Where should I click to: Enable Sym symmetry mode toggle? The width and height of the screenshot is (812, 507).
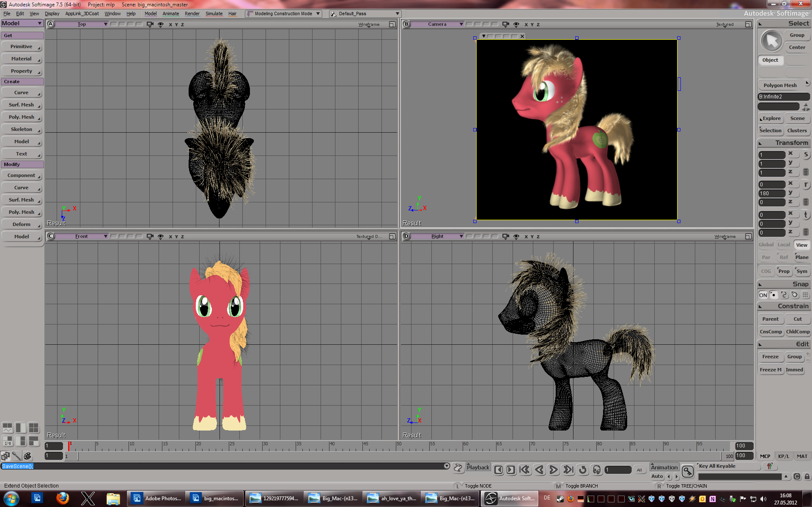pos(802,271)
